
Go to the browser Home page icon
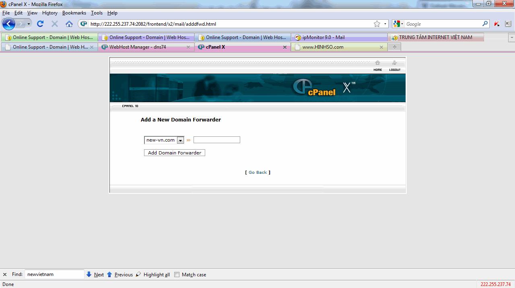[x=69, y=24]
